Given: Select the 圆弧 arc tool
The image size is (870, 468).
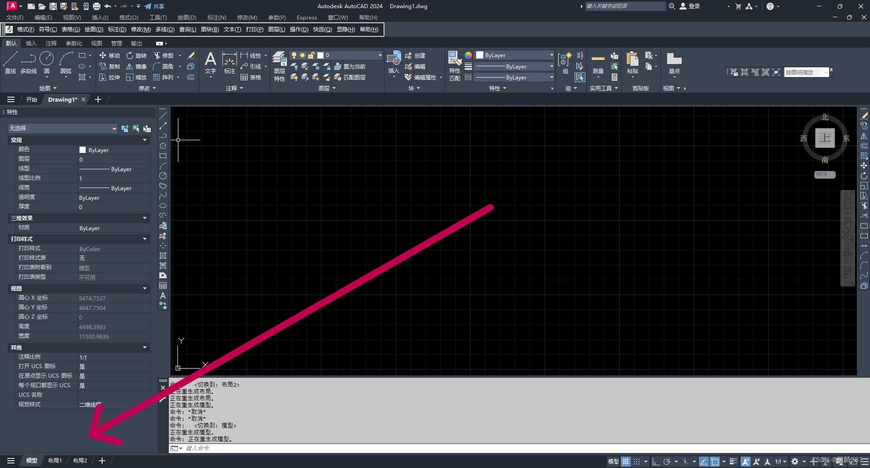Looking at the screenshot, I should tap(66, 63).
